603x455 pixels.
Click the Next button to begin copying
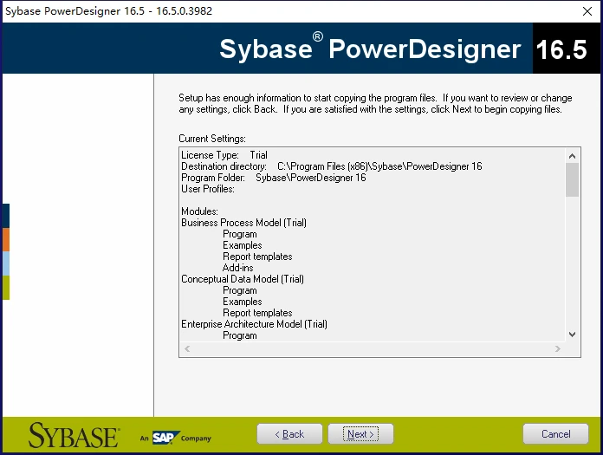coord(360,434)
